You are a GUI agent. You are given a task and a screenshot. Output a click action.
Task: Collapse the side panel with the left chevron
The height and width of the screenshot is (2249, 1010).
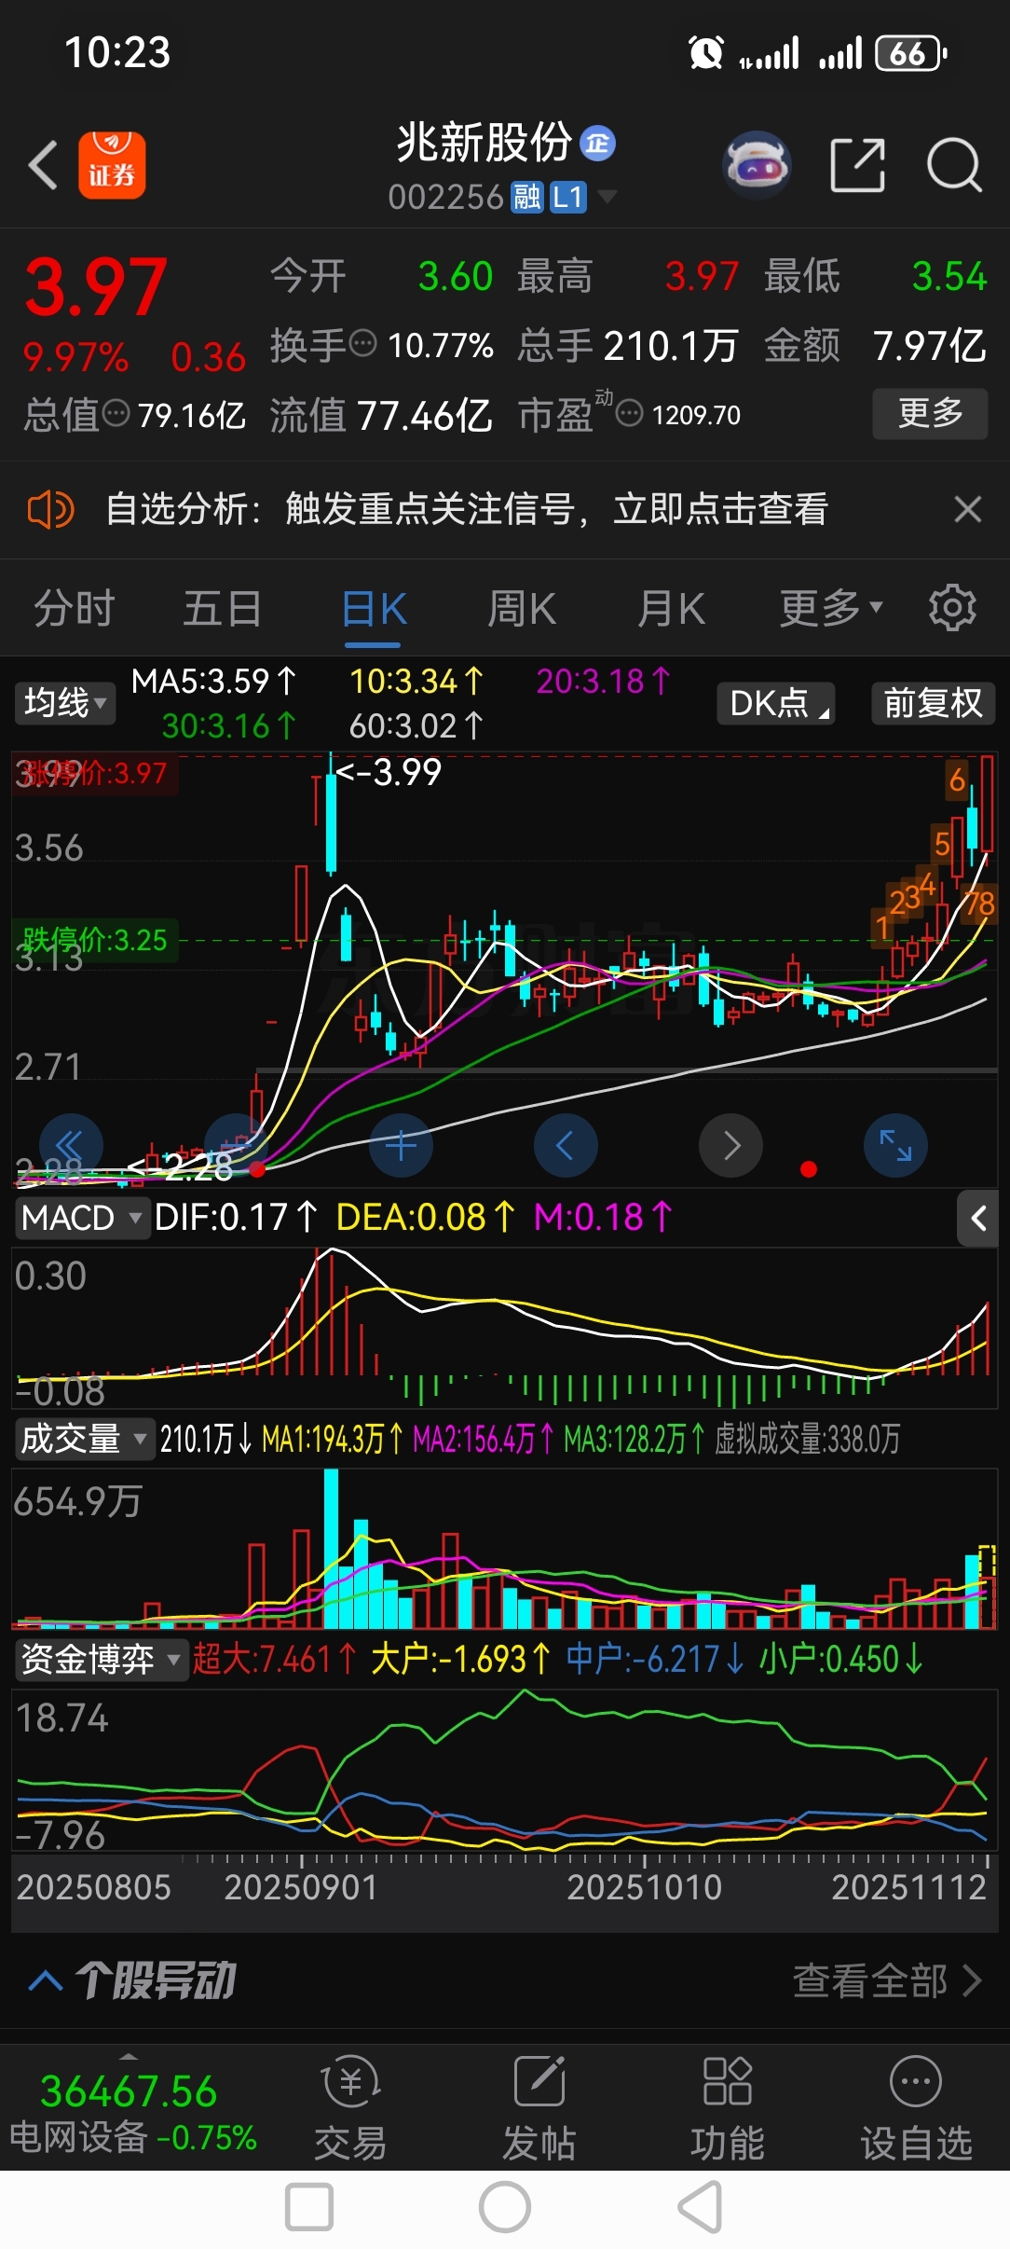977,1218
